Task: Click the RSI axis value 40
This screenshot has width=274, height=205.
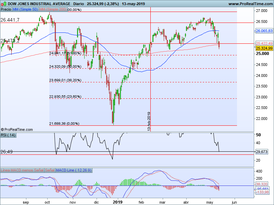Action: click(x=258, y=143)
